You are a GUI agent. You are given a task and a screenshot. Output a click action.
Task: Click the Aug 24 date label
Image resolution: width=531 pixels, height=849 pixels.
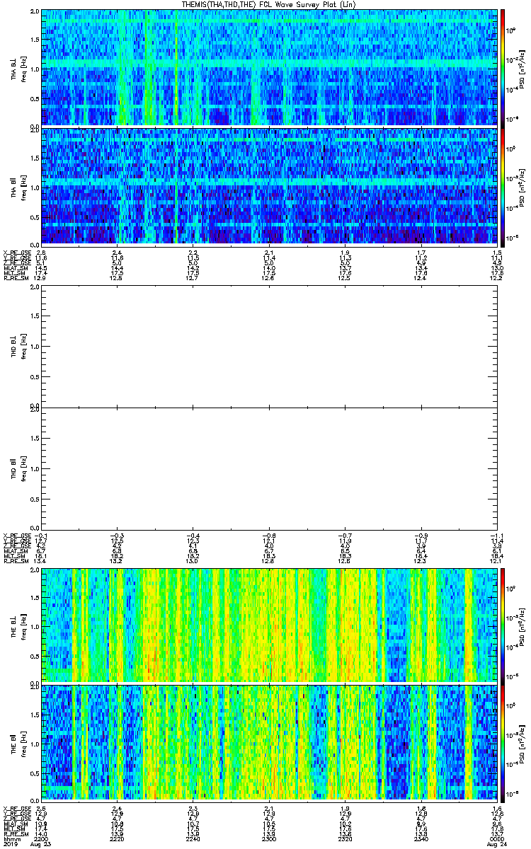click(x=496, y=845)
